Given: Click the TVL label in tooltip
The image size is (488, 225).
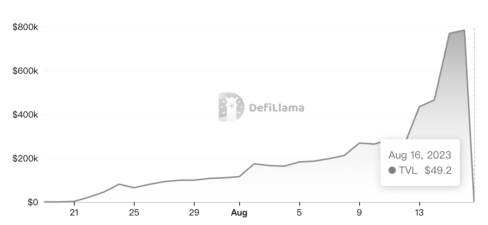Looking at the screenshot, I should click(408, 170).
